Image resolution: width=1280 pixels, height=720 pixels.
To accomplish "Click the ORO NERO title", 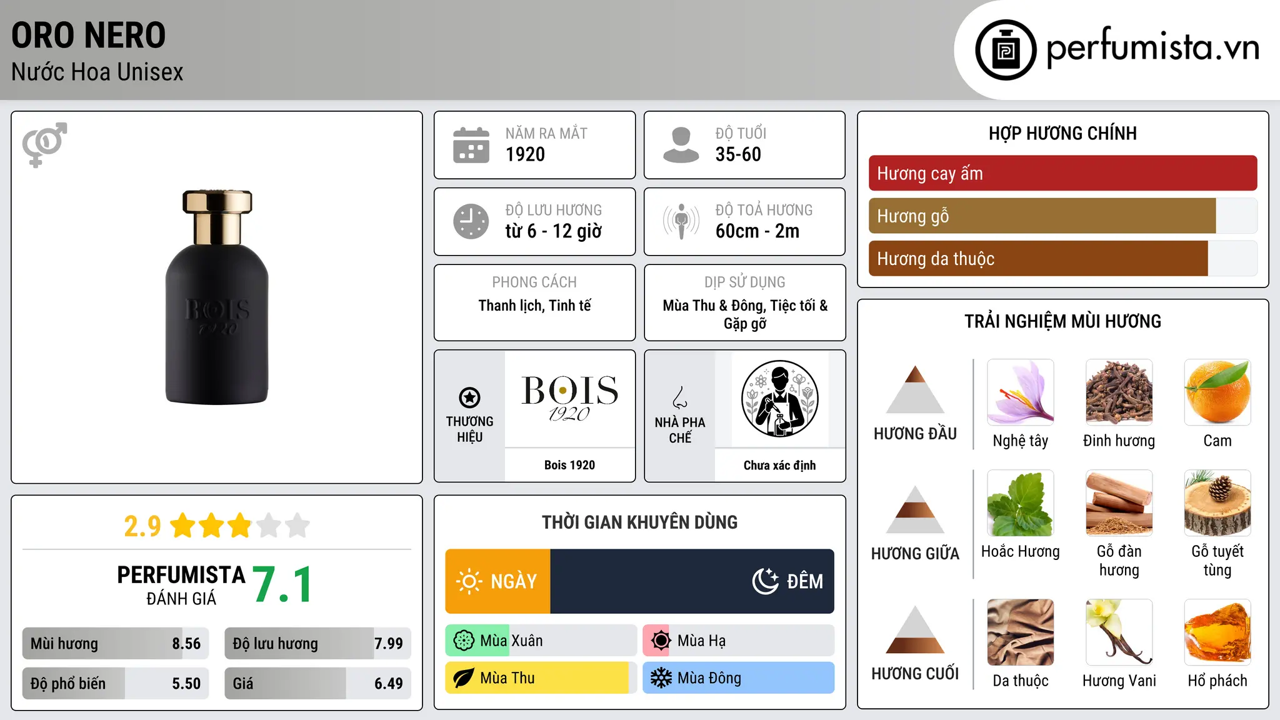I will (89, 35).
